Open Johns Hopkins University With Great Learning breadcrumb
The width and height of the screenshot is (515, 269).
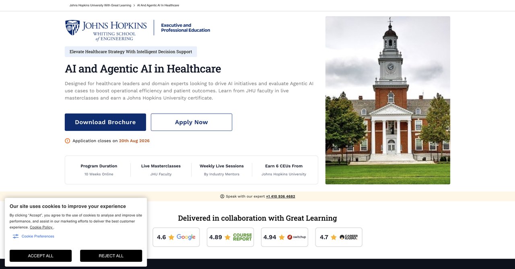(100, 6)
